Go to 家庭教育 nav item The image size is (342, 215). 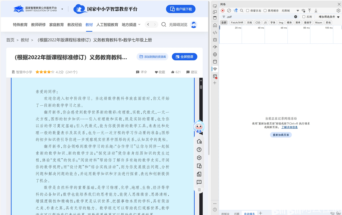tap(57, 25)
